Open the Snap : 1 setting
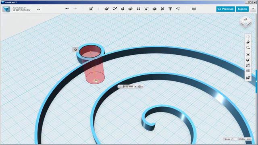The image size is (258, 145). (x=230, y=139)
